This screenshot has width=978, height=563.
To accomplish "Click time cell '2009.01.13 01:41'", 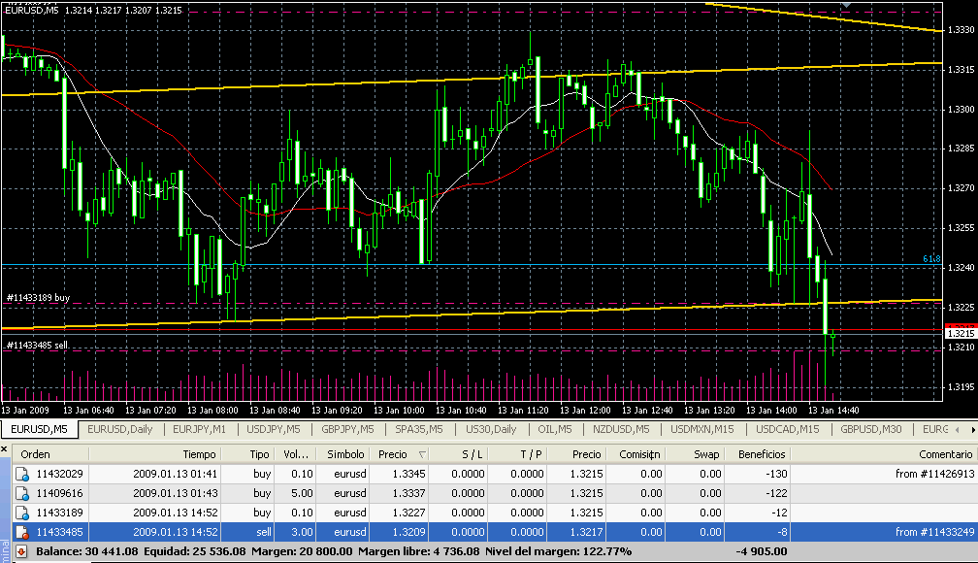I will coord(176,475).
